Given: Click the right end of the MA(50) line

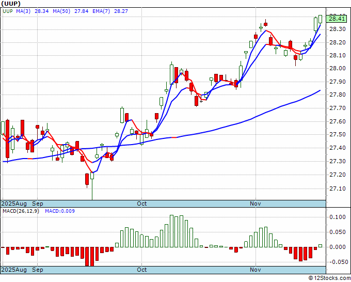Looking at the screenshot, I should [320, 90].
